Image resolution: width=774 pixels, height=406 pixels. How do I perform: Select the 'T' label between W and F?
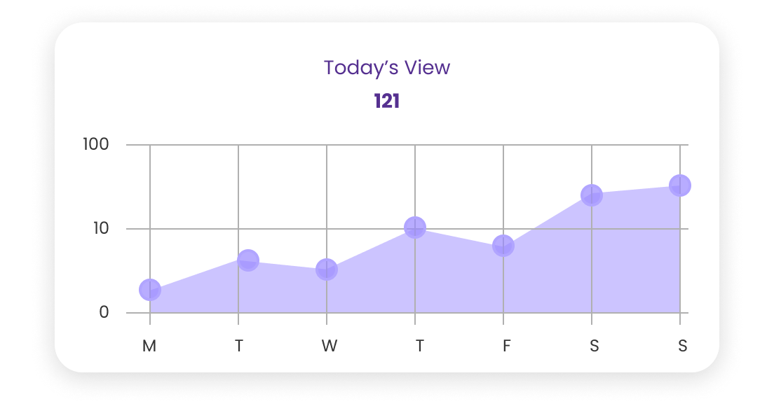[419, 346]
